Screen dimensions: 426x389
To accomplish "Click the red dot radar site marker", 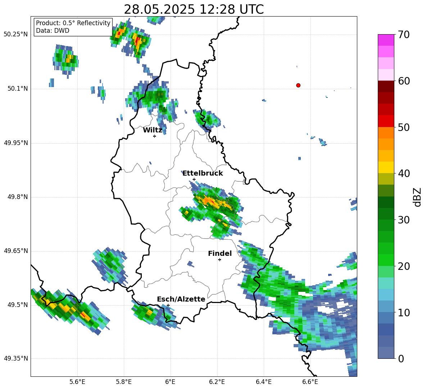I will point(298,85).
